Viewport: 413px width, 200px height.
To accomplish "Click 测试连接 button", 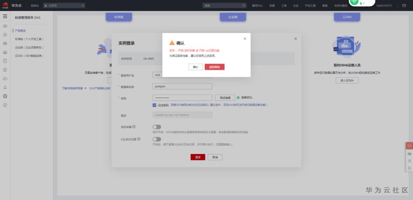I will pos(225,97).
